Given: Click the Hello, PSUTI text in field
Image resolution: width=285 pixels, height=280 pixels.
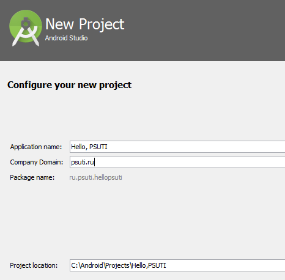Looking at the screenshot, I should (x=89, y=147).
